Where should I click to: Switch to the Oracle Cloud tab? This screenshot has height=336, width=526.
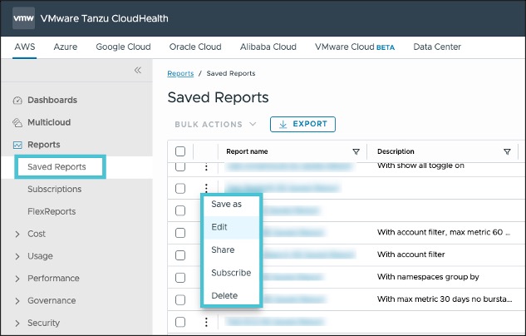[195, 47]
